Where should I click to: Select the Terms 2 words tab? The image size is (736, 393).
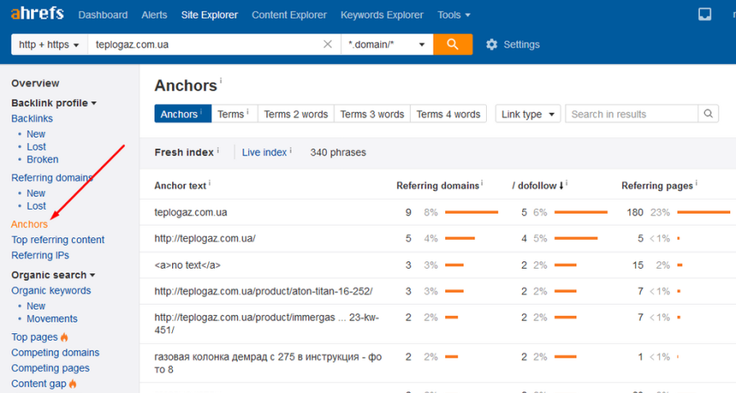click(x=296, y=114)
